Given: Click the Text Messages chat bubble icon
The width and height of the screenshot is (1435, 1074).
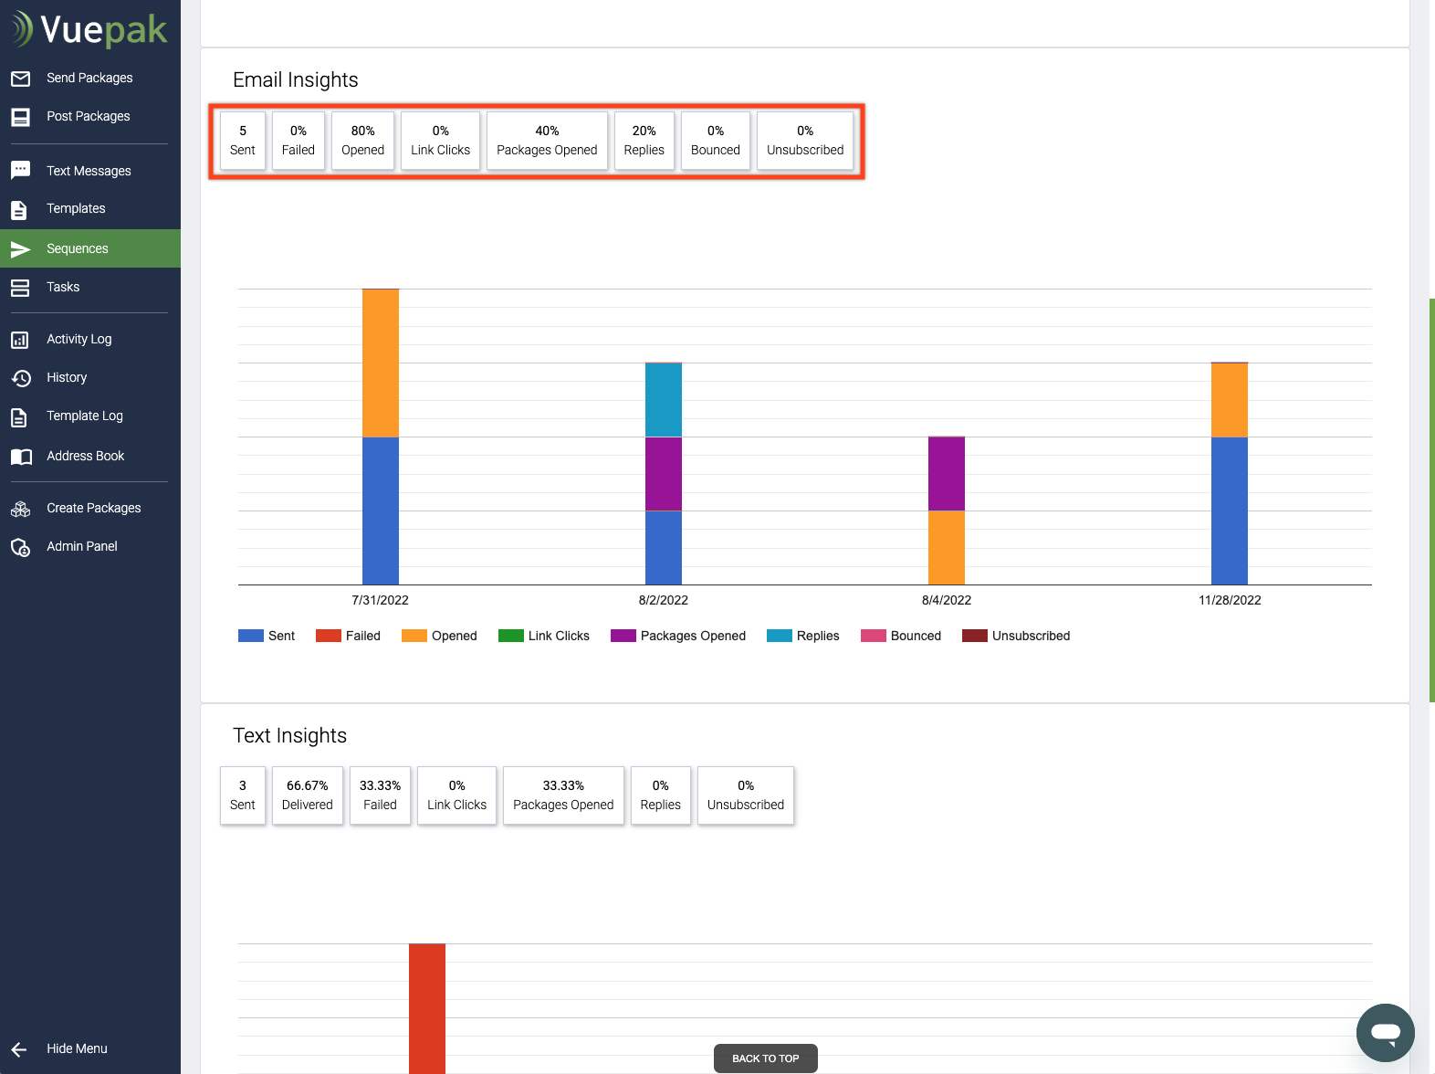Looking at the screenshot, I should 20,171.
